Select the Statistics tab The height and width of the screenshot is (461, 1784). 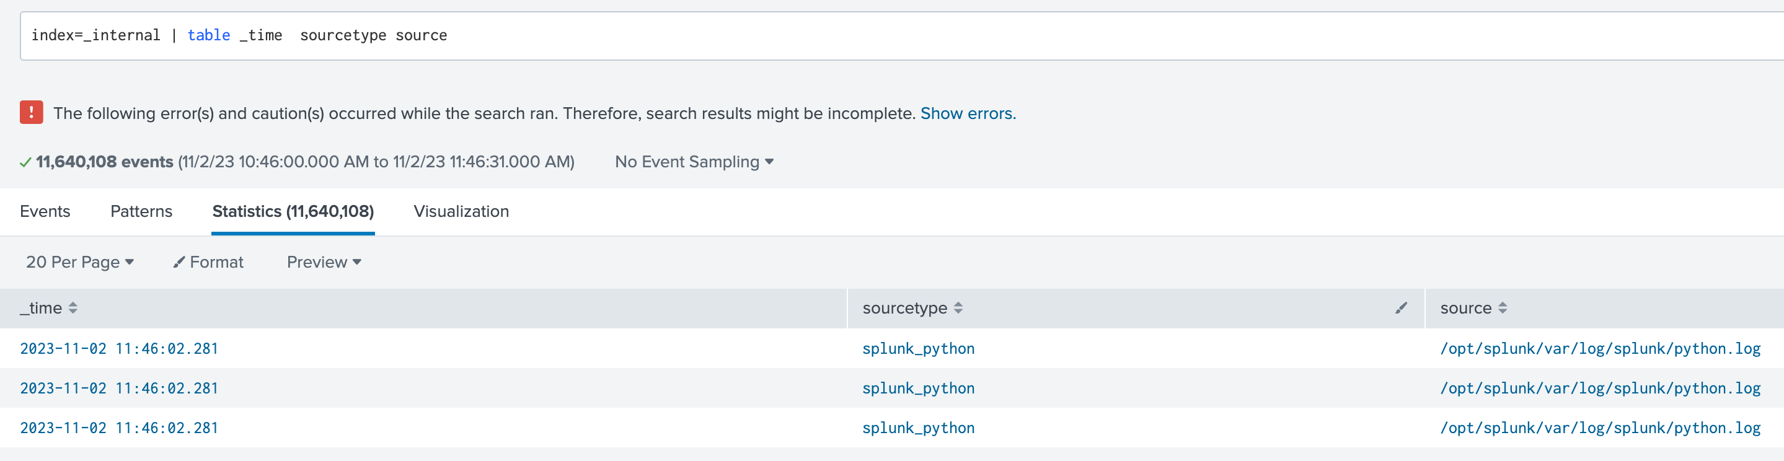point(293,211)
